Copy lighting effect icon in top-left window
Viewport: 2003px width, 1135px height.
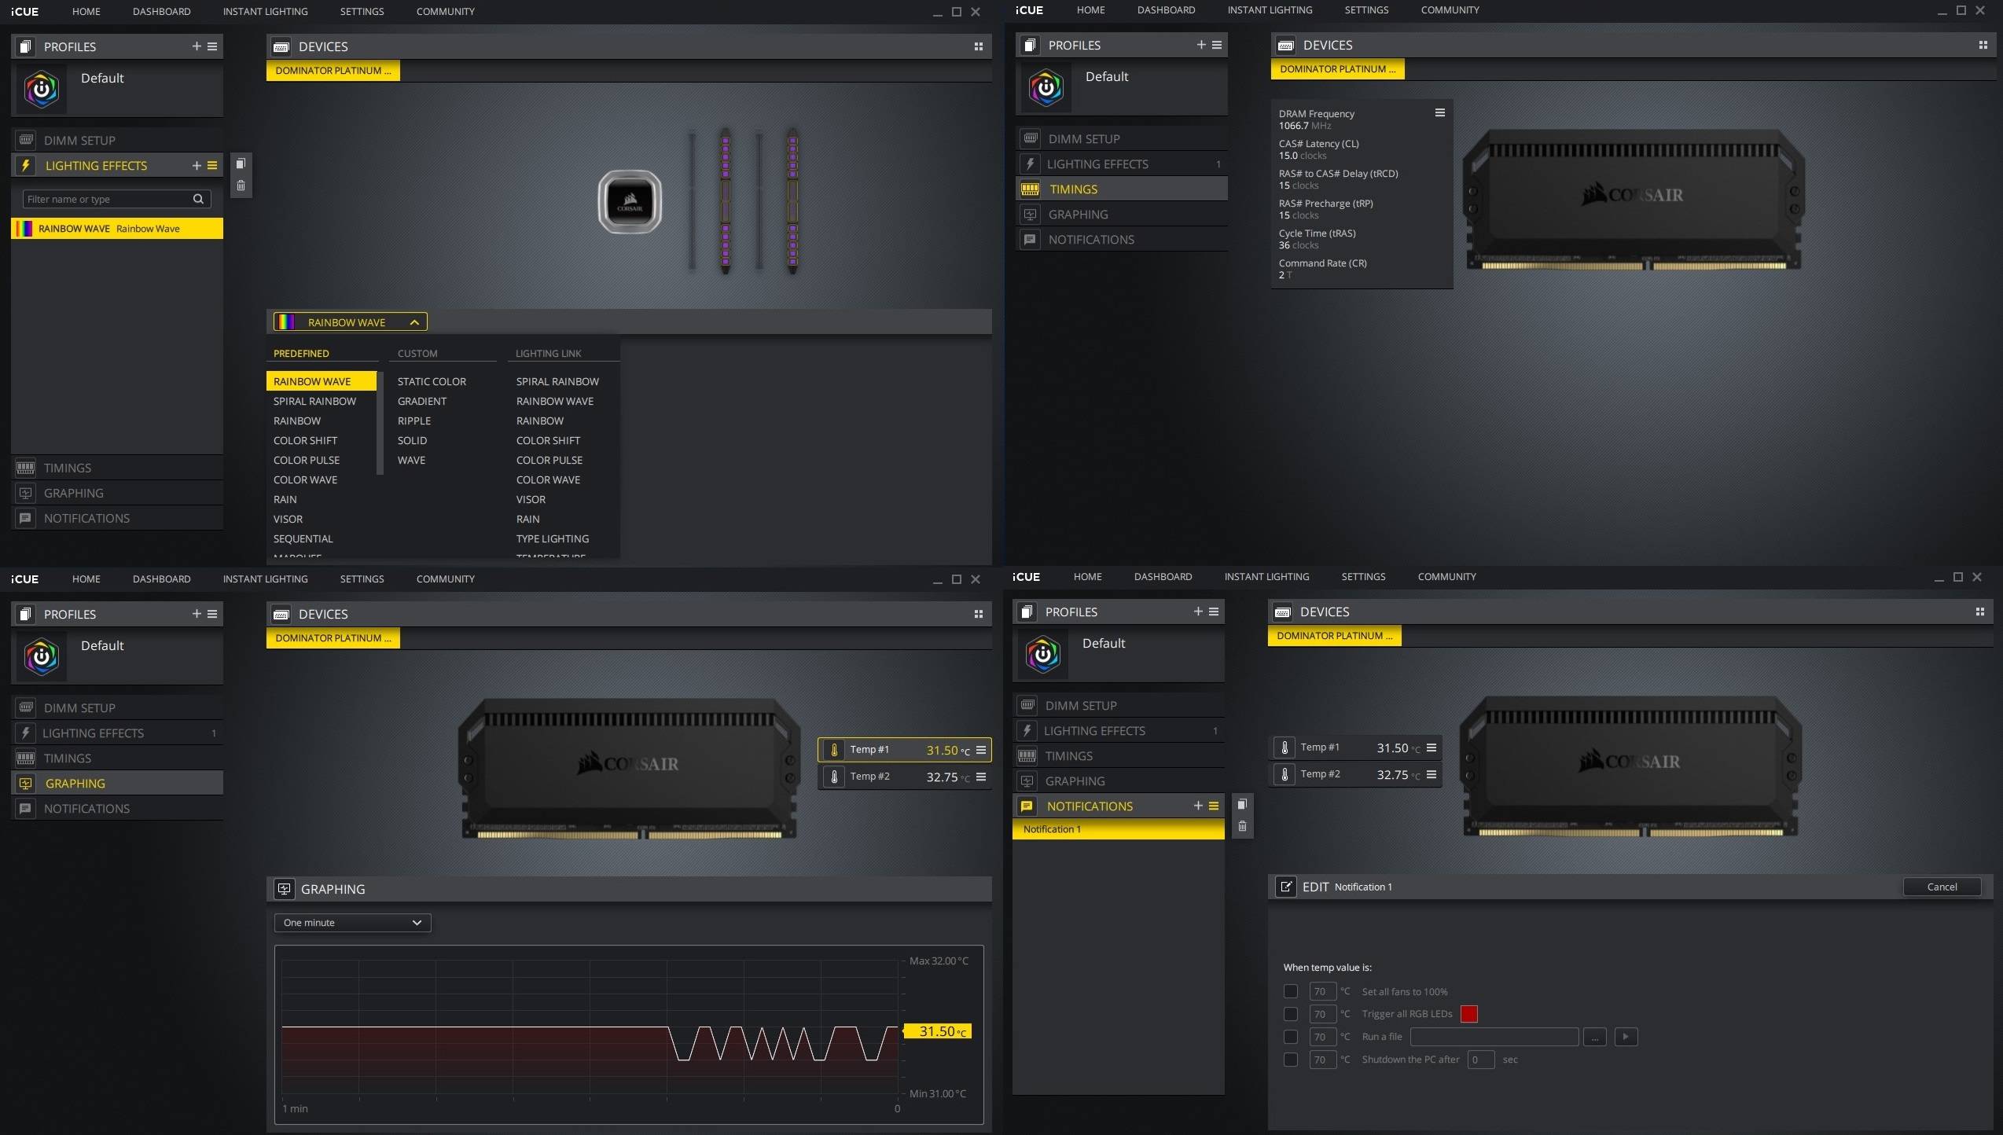pos(241,163)
